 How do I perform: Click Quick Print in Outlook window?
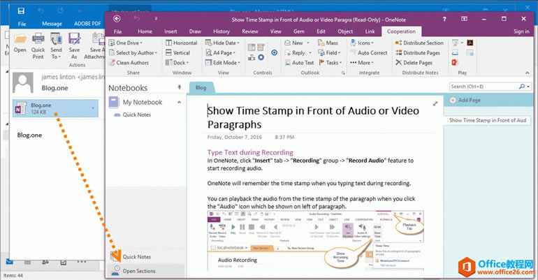click(x=38, y=46)
